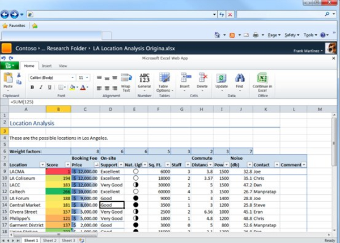Screen dimensions: 340x243
Task: Click the align-left icon in Alignment
Action: pos(99,88)
